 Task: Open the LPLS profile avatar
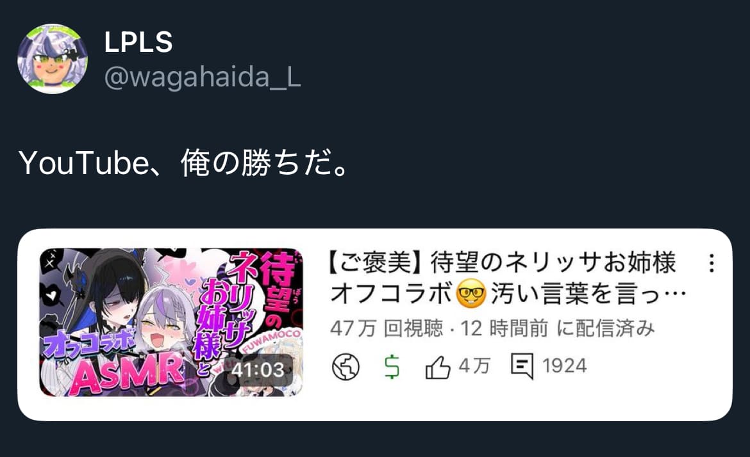pos(53,59)
